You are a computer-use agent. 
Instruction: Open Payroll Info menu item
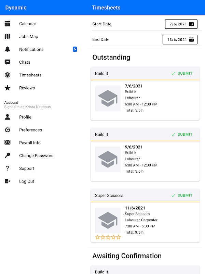coord(30,143)
